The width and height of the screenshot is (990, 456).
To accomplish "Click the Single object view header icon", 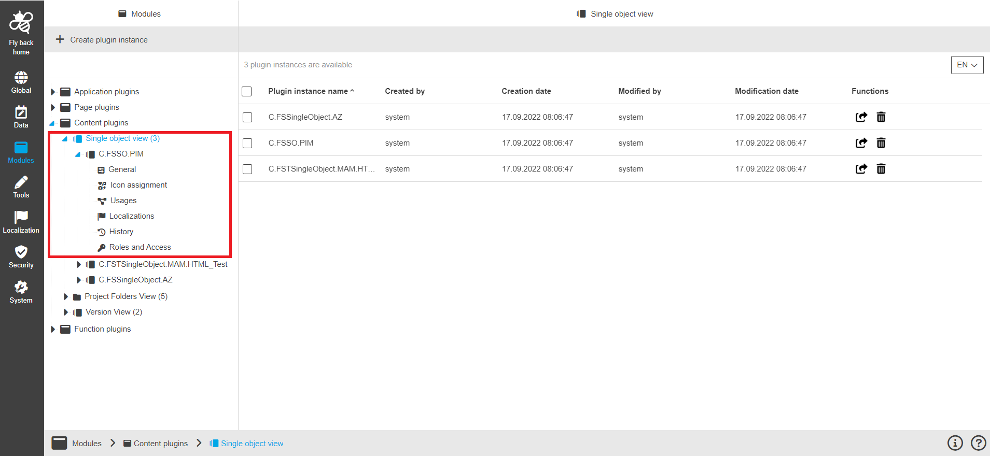I will pos(581,14).
